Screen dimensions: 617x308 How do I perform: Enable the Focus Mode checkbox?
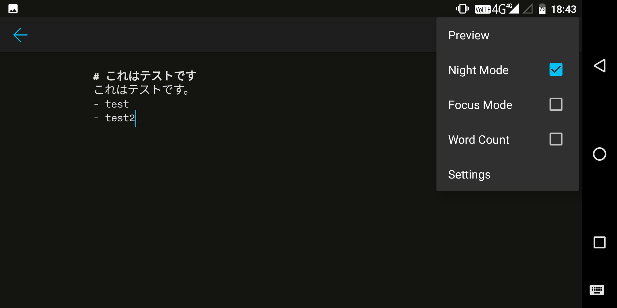tap(556, 104)
